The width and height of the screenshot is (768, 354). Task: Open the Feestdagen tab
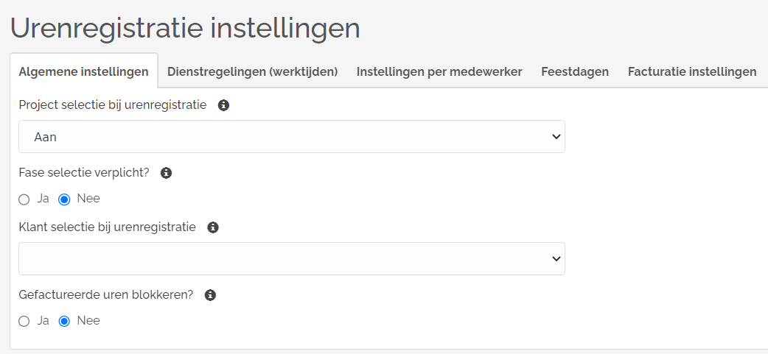575,71
